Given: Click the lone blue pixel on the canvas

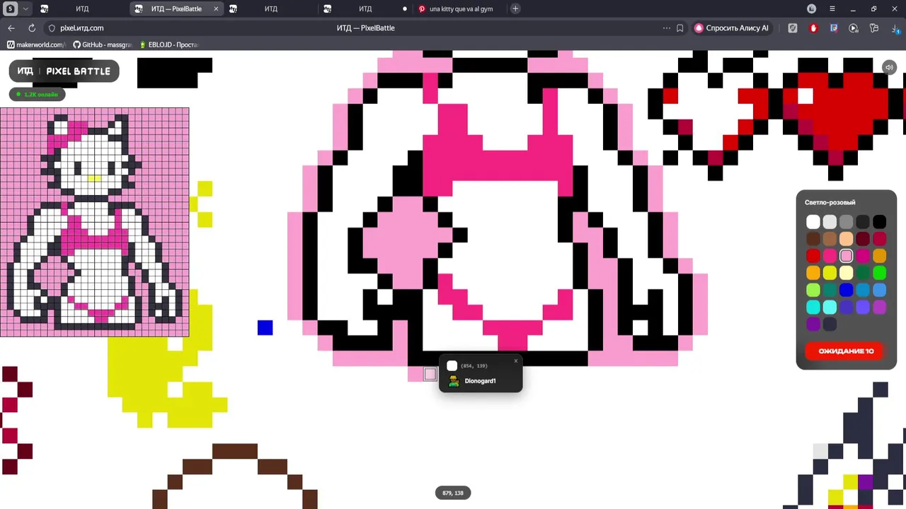Looking at the screenshot, I should coord(265,327).
